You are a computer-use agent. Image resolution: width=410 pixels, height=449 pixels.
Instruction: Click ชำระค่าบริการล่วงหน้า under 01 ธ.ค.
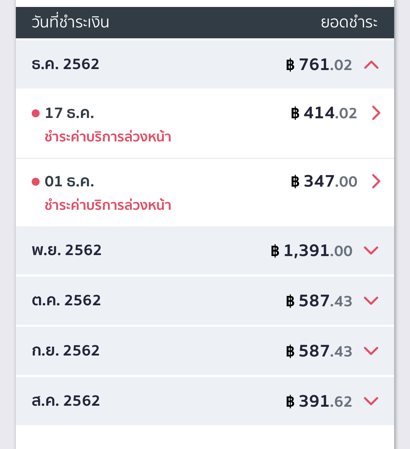click(108, 205)
